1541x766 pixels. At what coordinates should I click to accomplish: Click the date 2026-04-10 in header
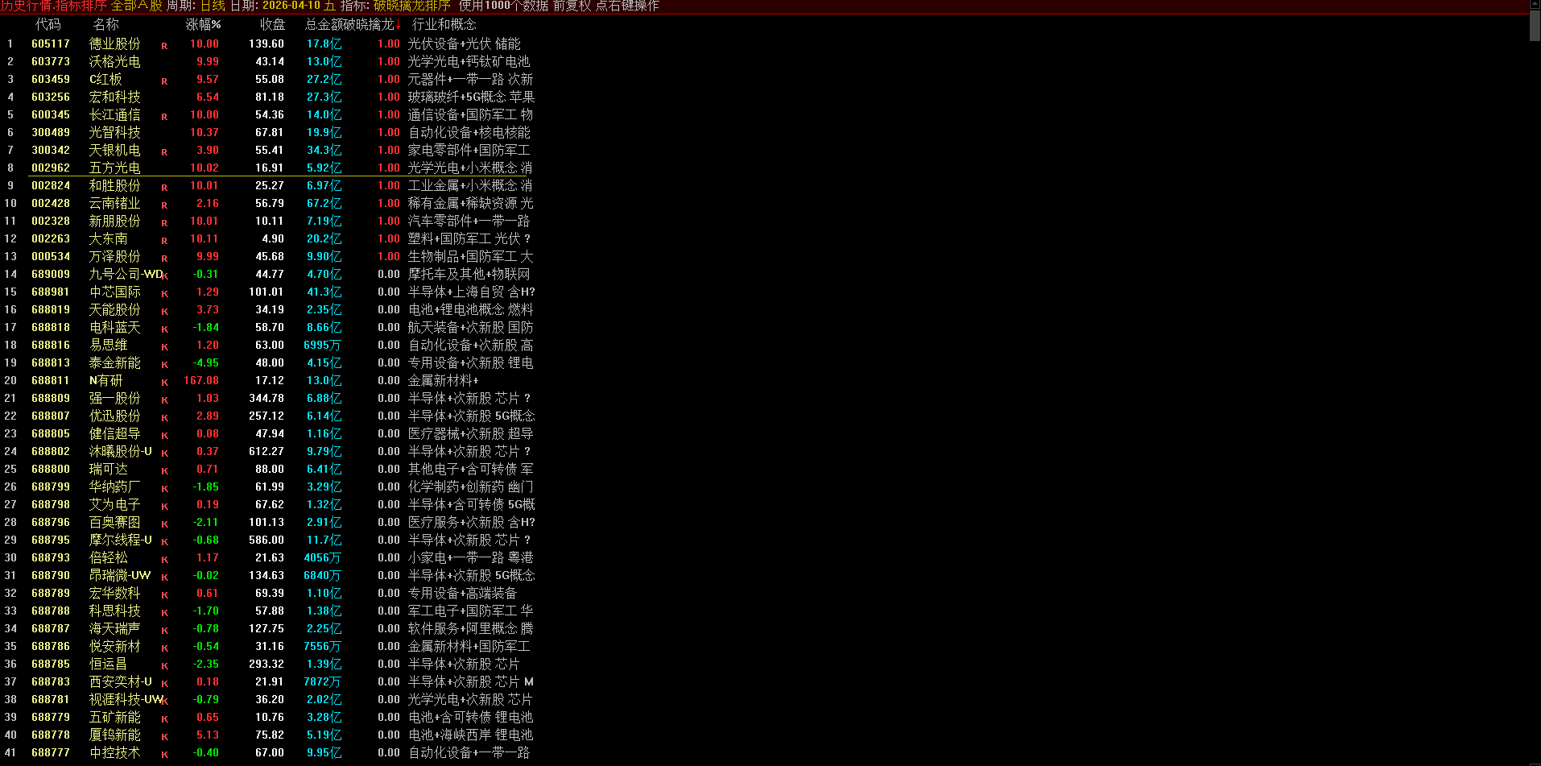tap(291, 6)
